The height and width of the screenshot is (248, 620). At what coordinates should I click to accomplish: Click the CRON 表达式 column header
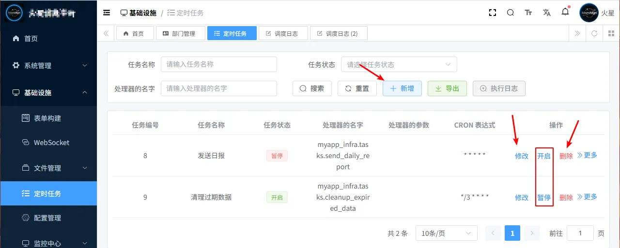[x=475, y=125]
